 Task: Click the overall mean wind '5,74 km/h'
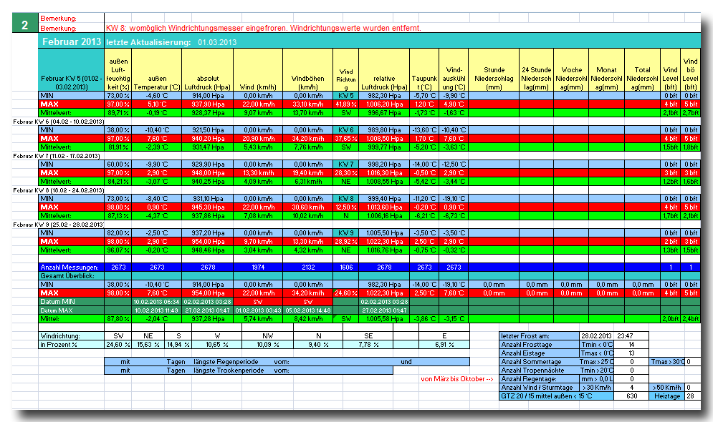(258, 319)
